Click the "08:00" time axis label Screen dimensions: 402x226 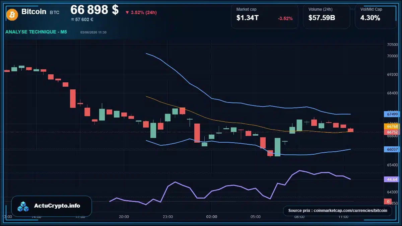coord(299,217)
